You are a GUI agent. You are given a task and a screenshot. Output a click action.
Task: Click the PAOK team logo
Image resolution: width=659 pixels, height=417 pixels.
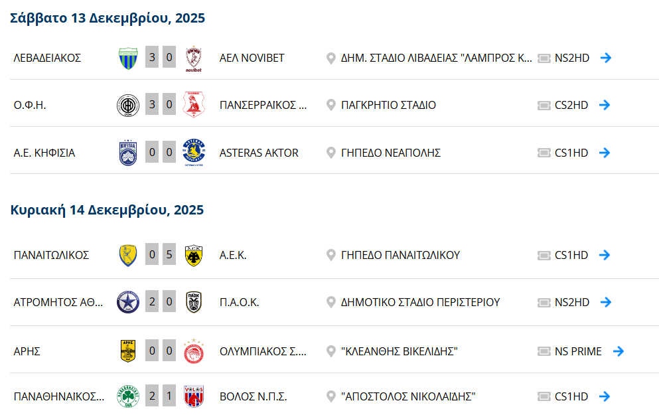(x=193, y=302)
